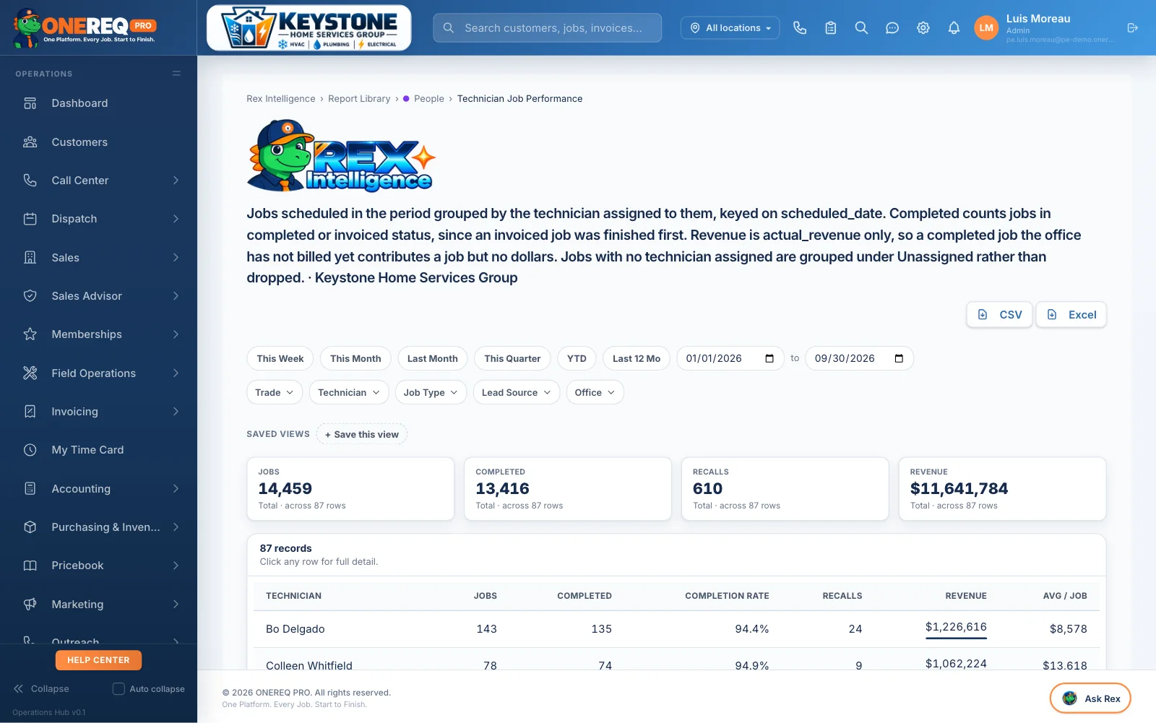Click the Save this view button
This screenshot has height=723, width=1156.
[361, 434]
